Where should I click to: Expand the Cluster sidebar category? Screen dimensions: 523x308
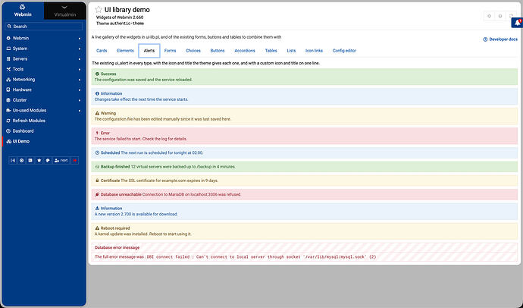pos(44,100)
